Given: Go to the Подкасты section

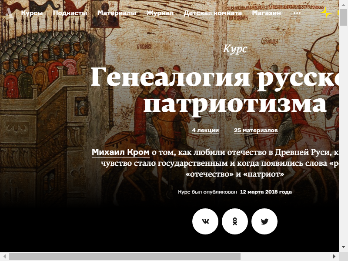Looking at the screenshot, I should 70,13.
